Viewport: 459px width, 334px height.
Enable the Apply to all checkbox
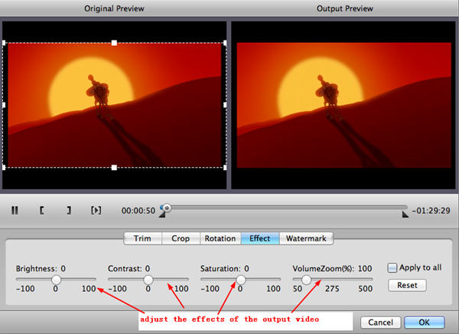[392, 267]
